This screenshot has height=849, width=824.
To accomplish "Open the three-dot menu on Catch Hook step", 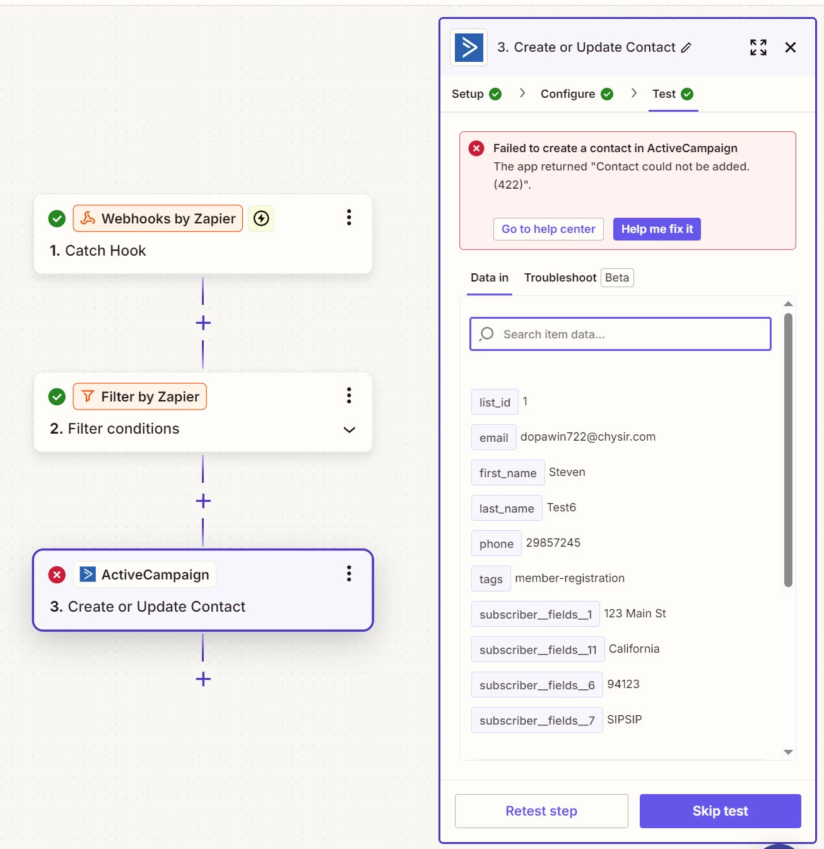I will point(349,218).
